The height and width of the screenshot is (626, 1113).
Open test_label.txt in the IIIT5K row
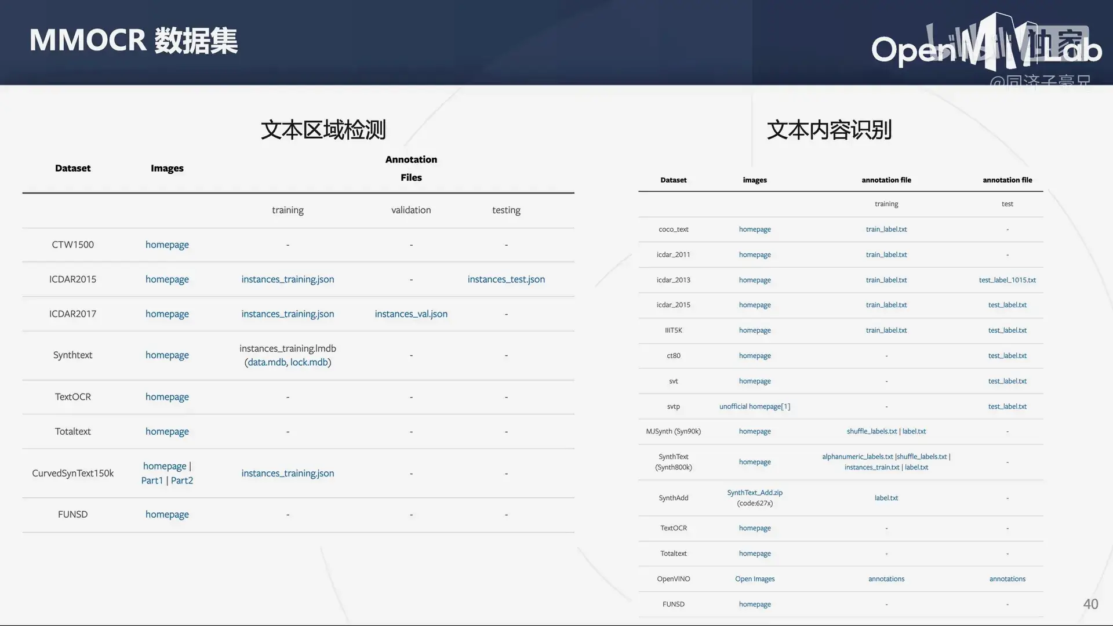pos(1007,330)
